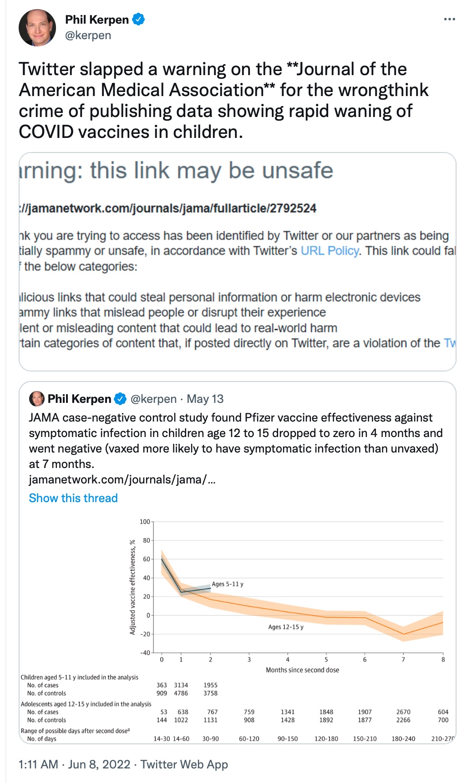Click the @kerpen handle in the quoted tweet

(x=153, y=399)
